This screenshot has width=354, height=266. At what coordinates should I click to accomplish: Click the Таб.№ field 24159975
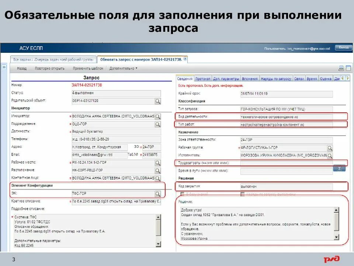(152, 155)
